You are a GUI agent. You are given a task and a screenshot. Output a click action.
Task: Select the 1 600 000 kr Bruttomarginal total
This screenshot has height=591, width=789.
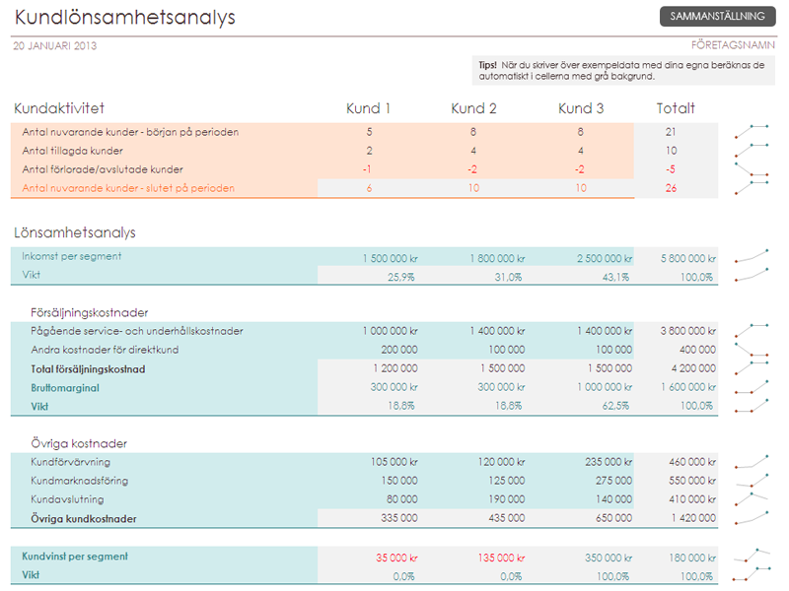tap(687, 387)
